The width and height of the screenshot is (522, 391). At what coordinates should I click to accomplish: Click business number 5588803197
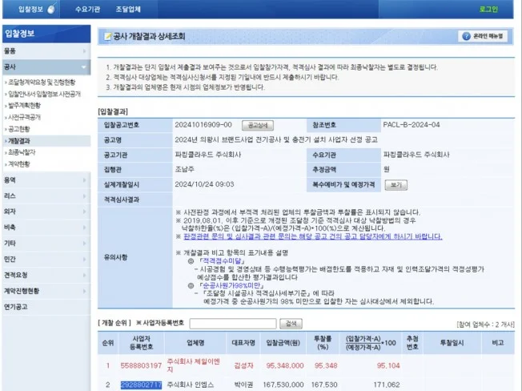(x=141, y=365)
